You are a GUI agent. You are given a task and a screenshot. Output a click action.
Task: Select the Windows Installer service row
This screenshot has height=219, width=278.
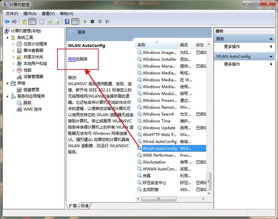pos(171,59)
